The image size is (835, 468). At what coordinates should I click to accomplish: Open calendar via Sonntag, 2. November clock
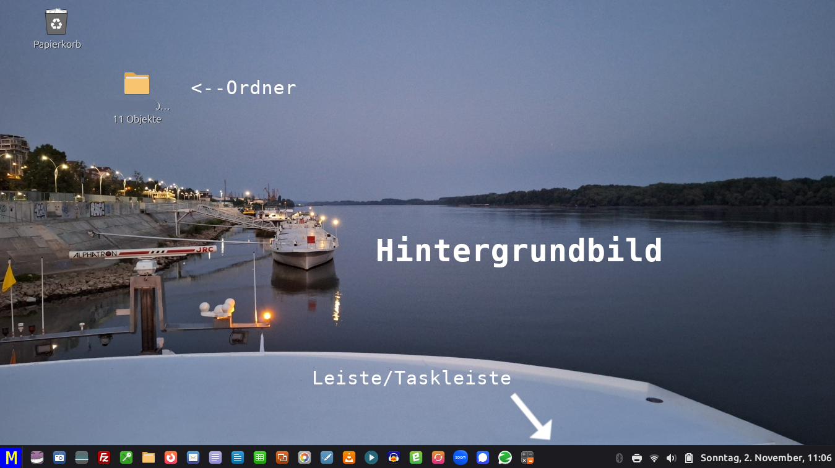[766, 458]
